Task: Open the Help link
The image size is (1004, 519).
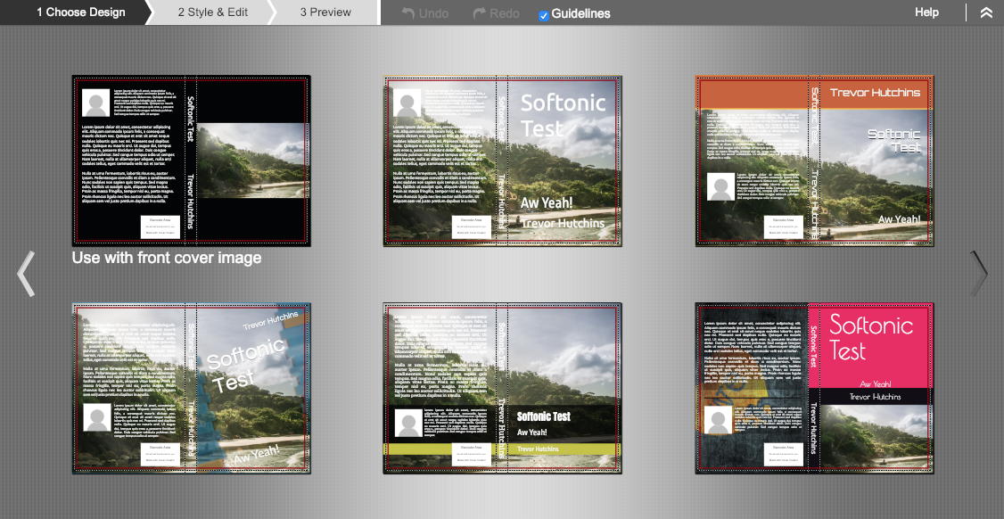Action: [926, 12]
